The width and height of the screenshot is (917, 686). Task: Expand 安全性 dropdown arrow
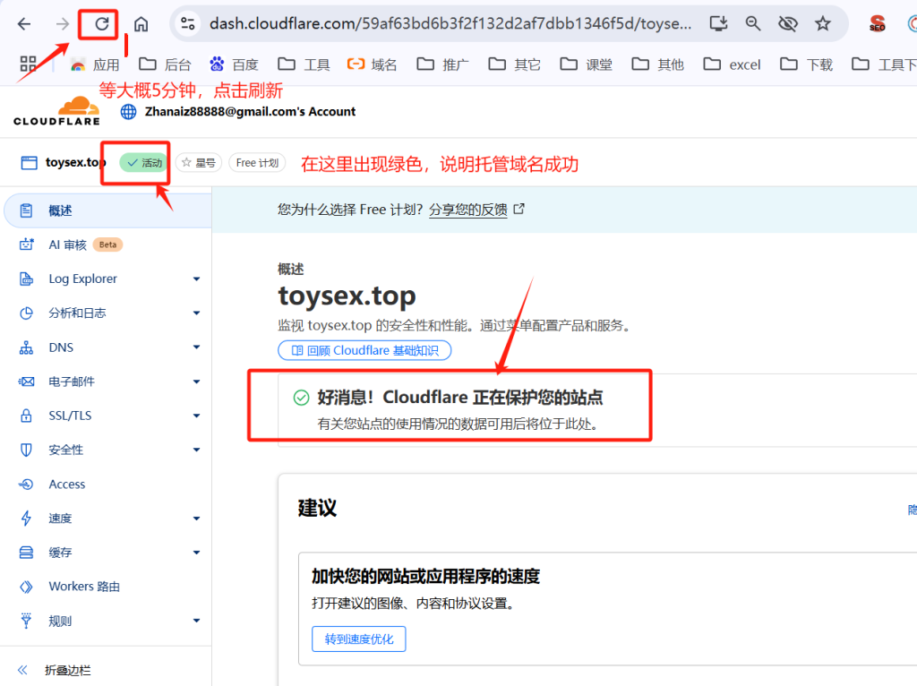(196, 450)
